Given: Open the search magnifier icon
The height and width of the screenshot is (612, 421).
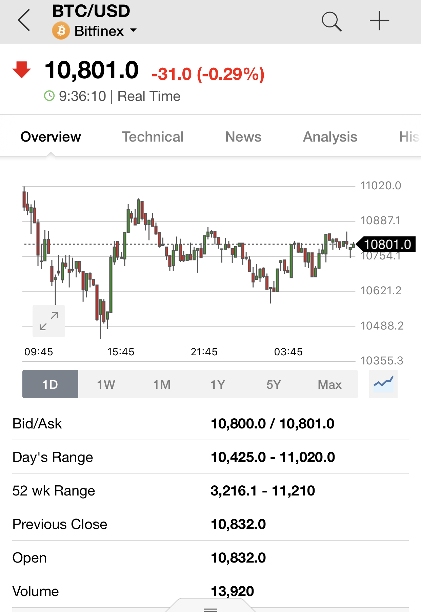Looking at the screenshot, I should tap(331, 21).
